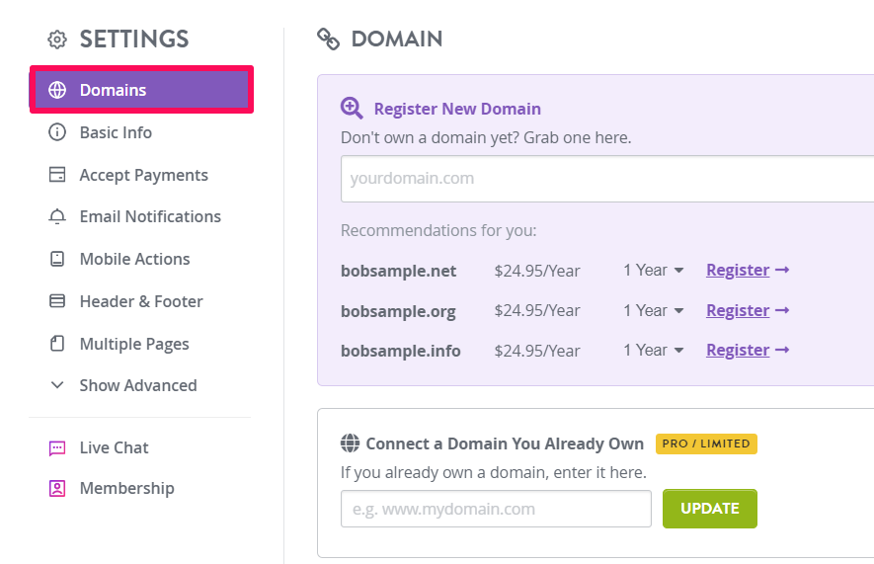Click the Mobile Actions phone icon
Screen dimensions: 874x564
click(57, 259)
